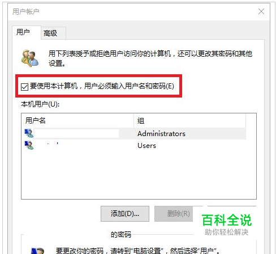This screenshot has height=254, width=276.
Task: Click the 百科全说 watermark logo
Action: (x=226, y=221)
